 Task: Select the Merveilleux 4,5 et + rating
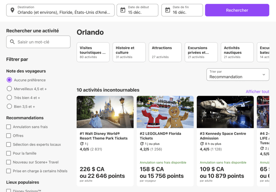pyautogui.click(x=9, y=89)
